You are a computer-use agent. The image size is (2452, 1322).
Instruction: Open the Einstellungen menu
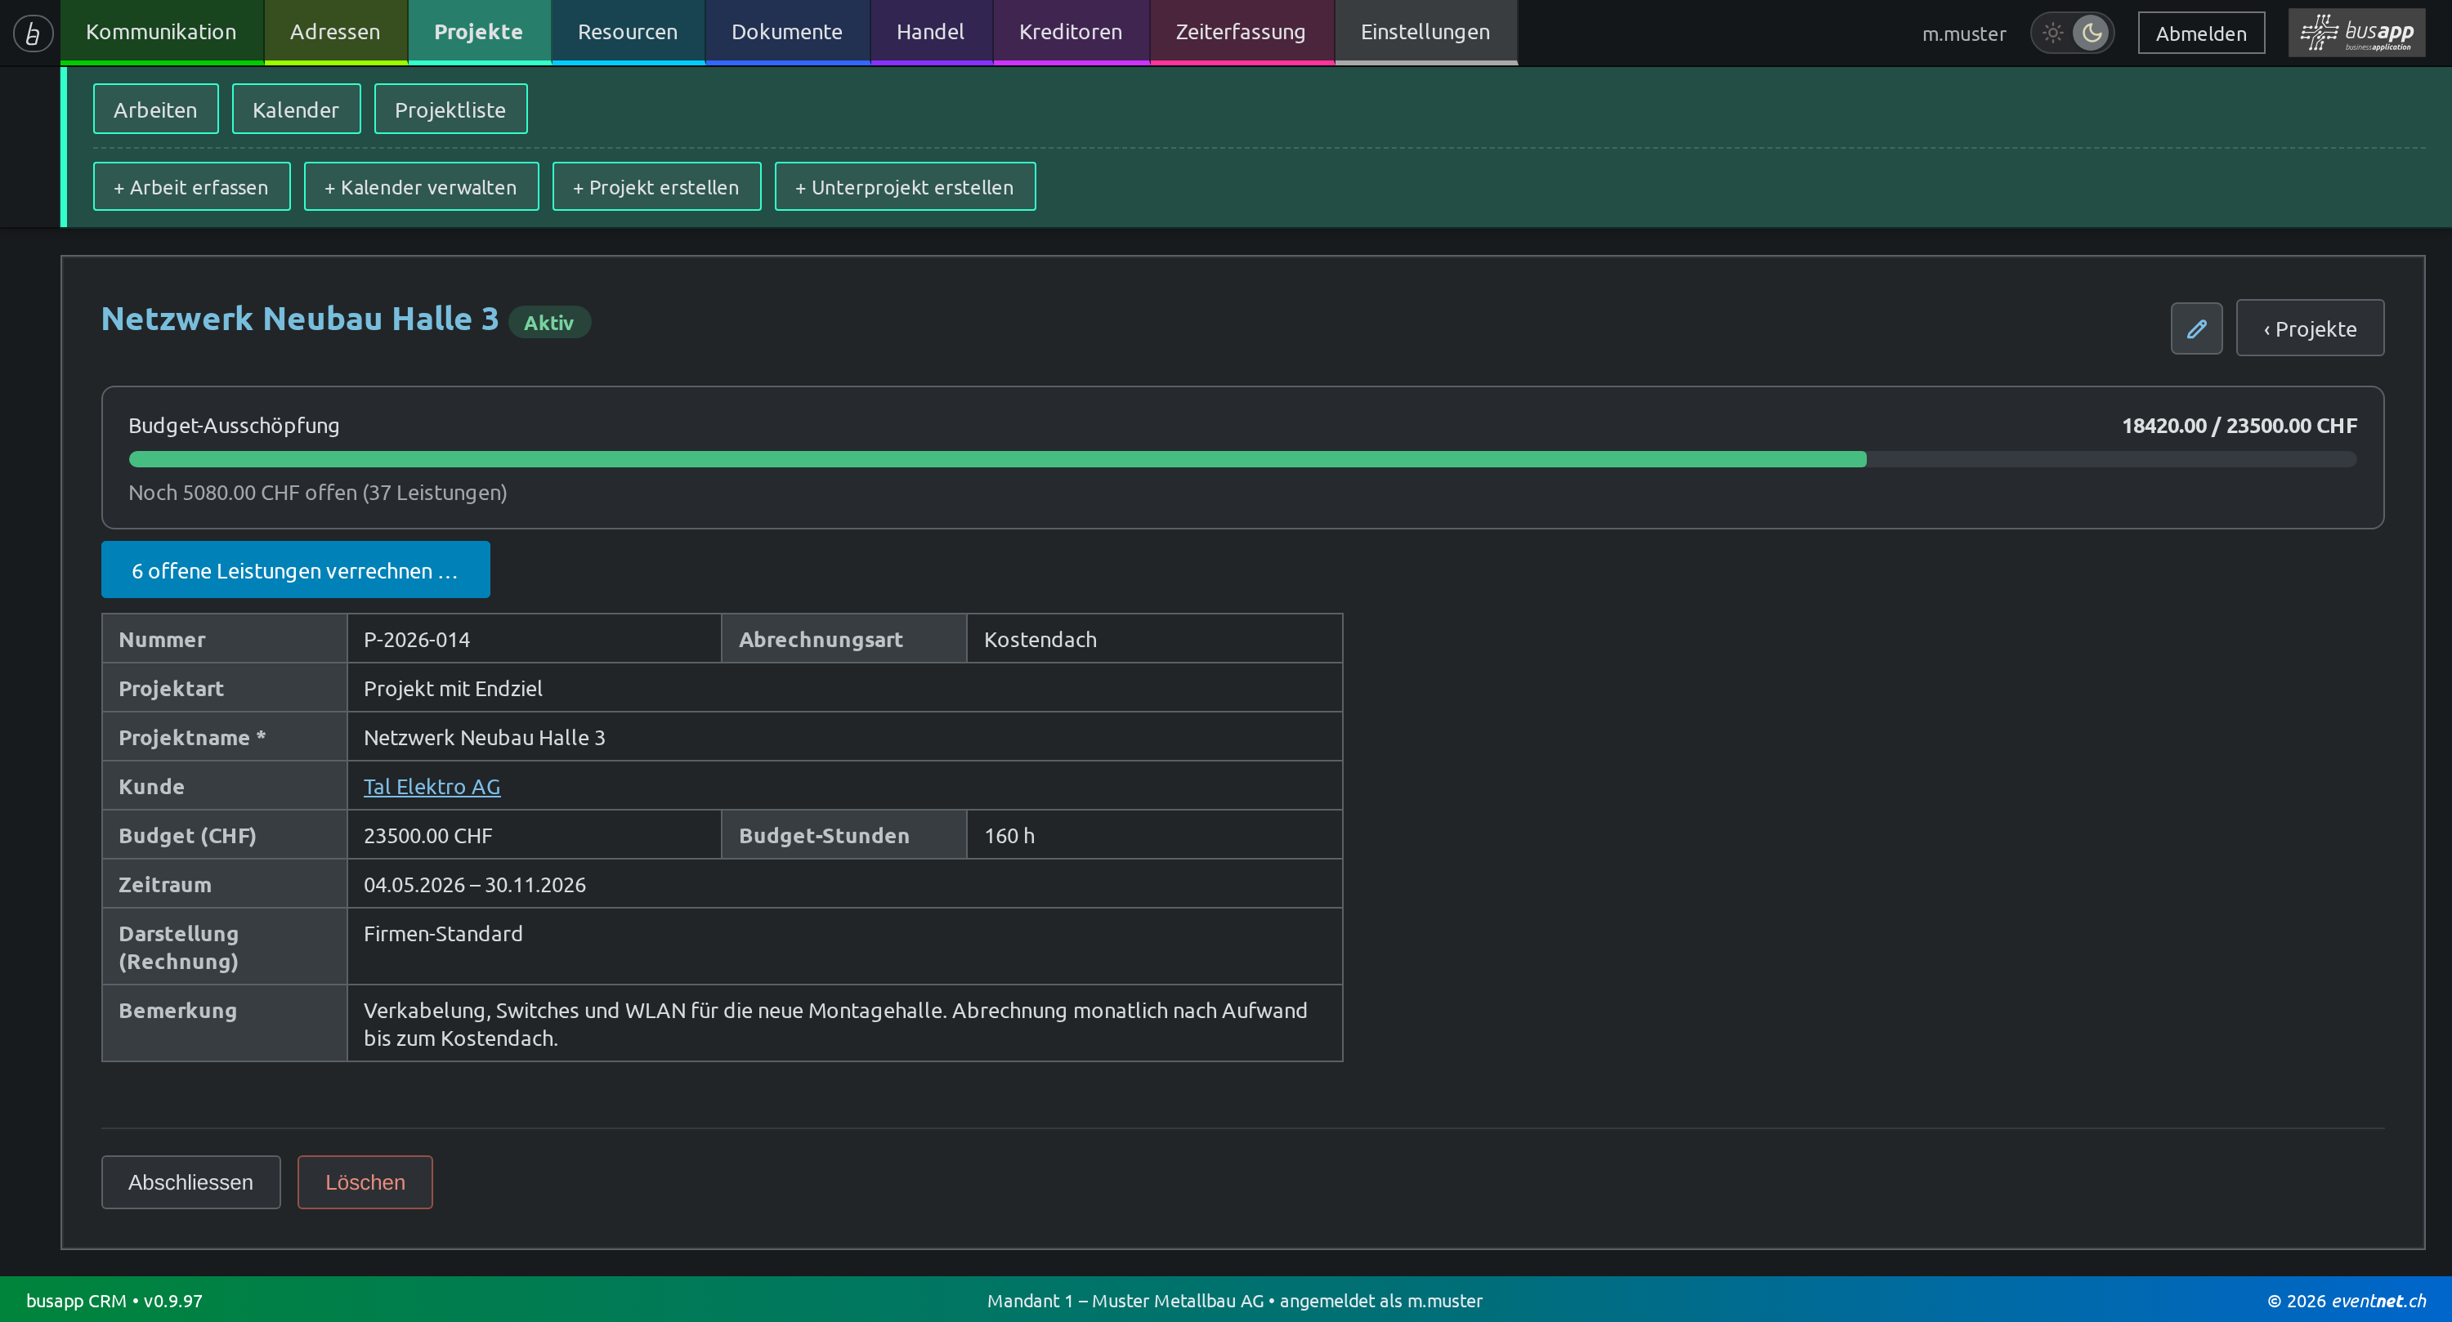pos(1426,33)
